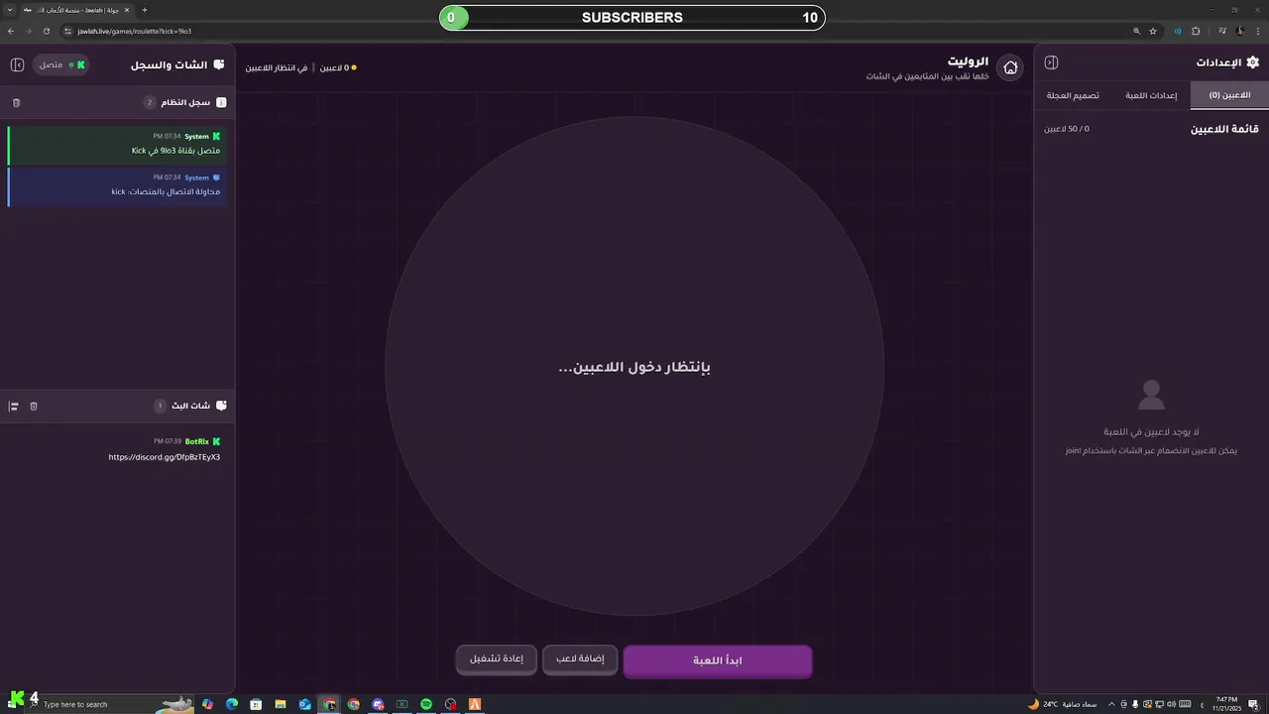Reload the page in the browser

click(46, 31)
